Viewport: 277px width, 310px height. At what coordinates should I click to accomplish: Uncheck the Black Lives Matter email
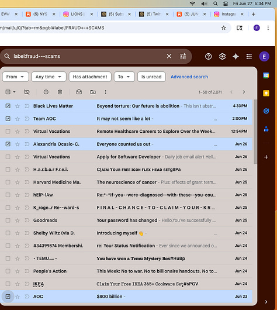click(x=8, y=106)
